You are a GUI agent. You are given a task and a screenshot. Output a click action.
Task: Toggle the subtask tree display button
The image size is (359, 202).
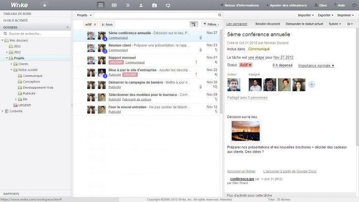point(194,24)
